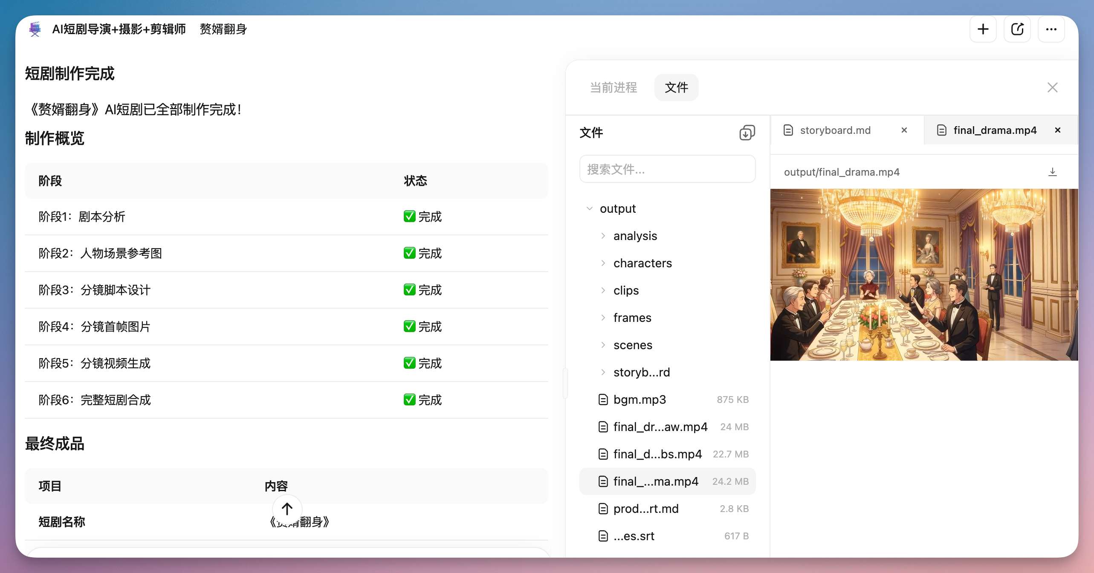
Task: Click 阶段2：人物场景参考图 row text
Action: coord(100,253)
